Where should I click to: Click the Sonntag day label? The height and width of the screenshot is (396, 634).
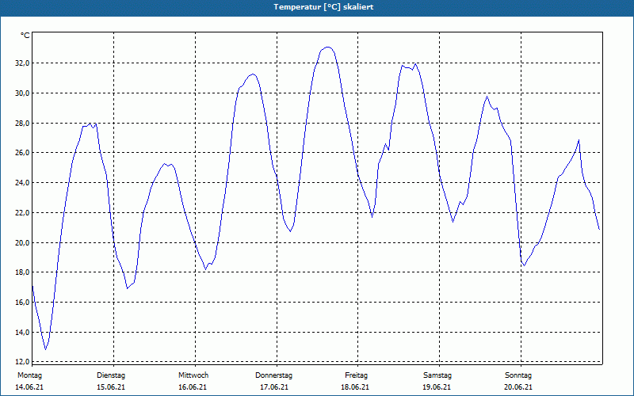pos(518,375)
